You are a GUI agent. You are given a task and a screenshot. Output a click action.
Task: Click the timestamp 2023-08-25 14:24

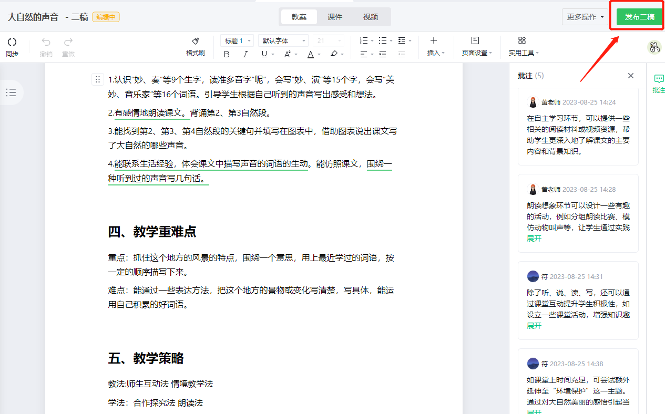pyautogui.click(x=589, y=102)
